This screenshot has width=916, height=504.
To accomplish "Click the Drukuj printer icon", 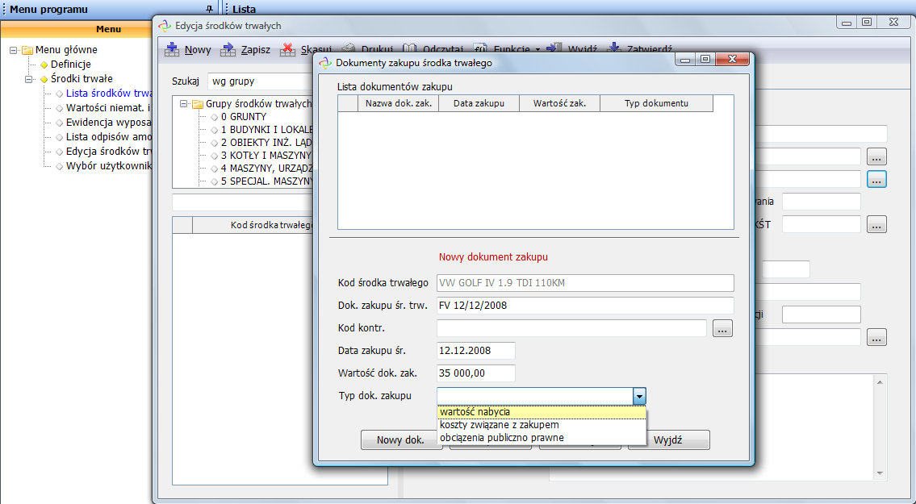I will [348, 48].
